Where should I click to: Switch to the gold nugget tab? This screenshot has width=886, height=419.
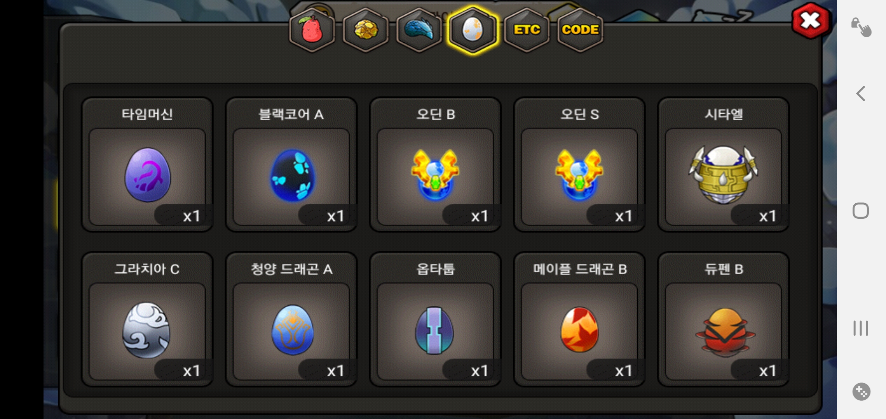pos(365,30)
